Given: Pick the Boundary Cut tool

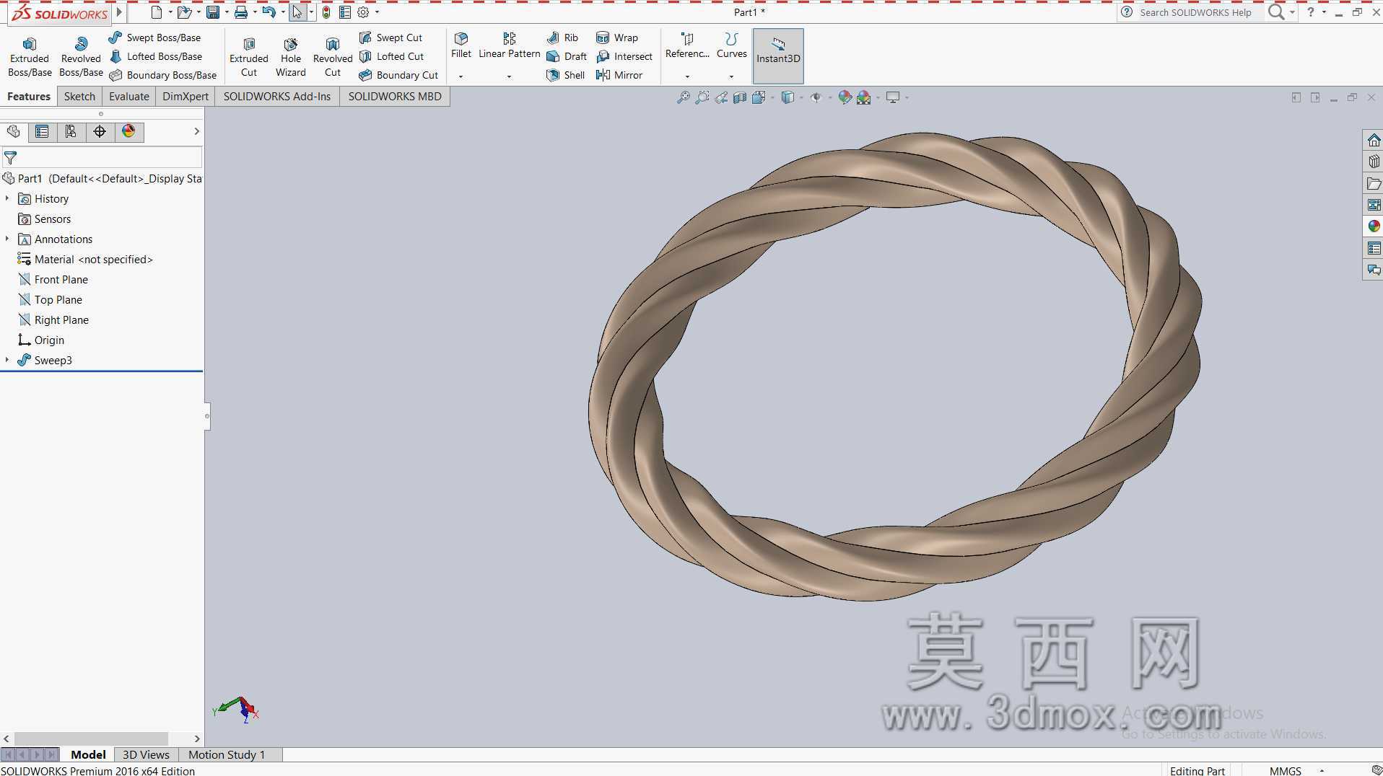Looking at the screenshot, I should coord(398,75).
